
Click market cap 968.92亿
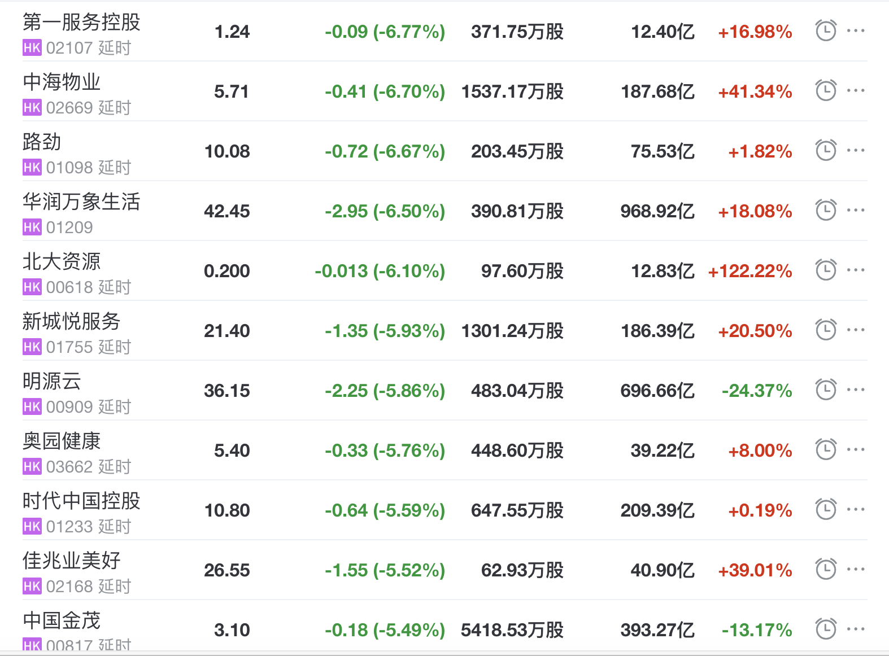[657, 211]
